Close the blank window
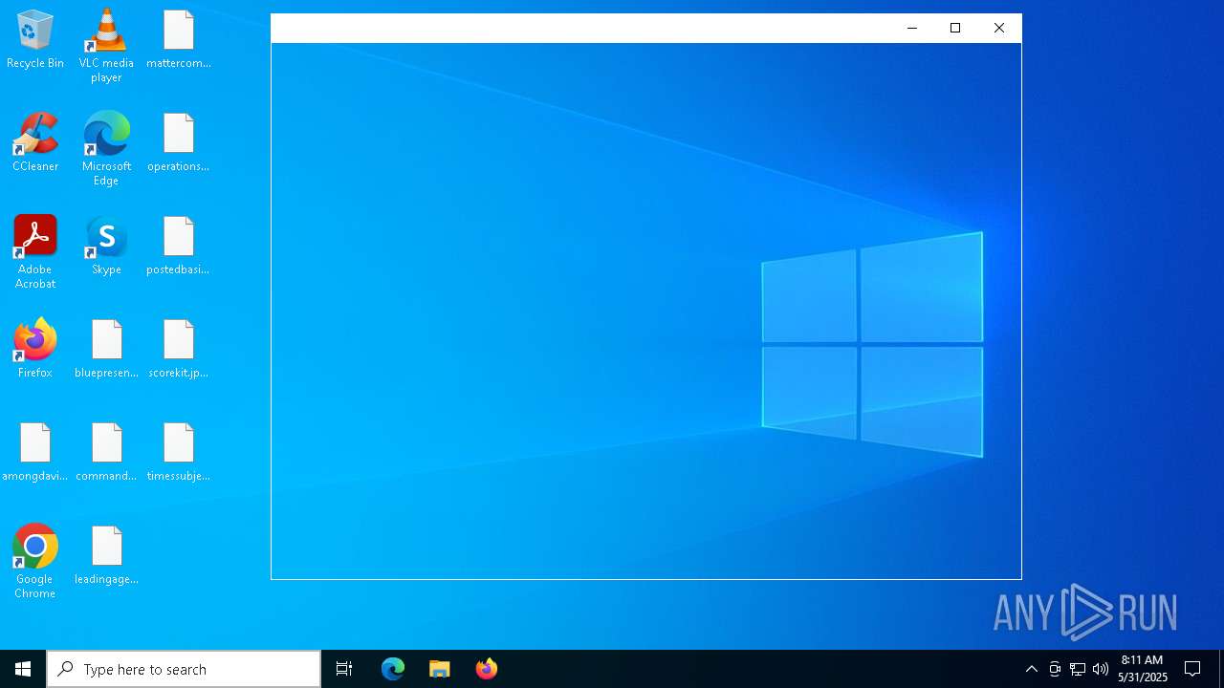This screenshot has height=688, width=1224. point(999,29)
